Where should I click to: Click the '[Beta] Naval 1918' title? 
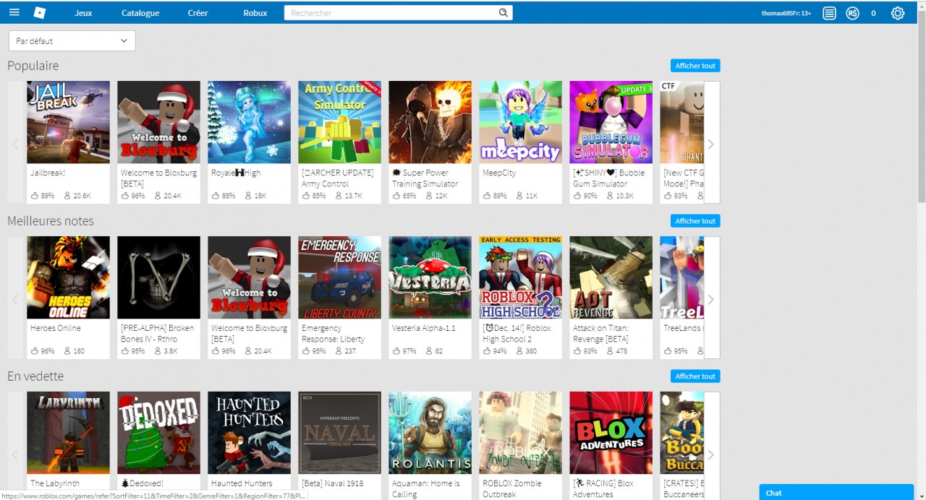coord(333,483)
